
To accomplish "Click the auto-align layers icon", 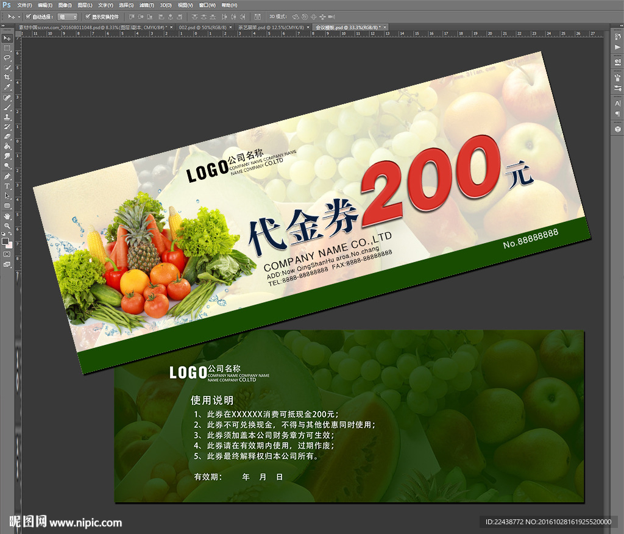I will tap(258, 16).
